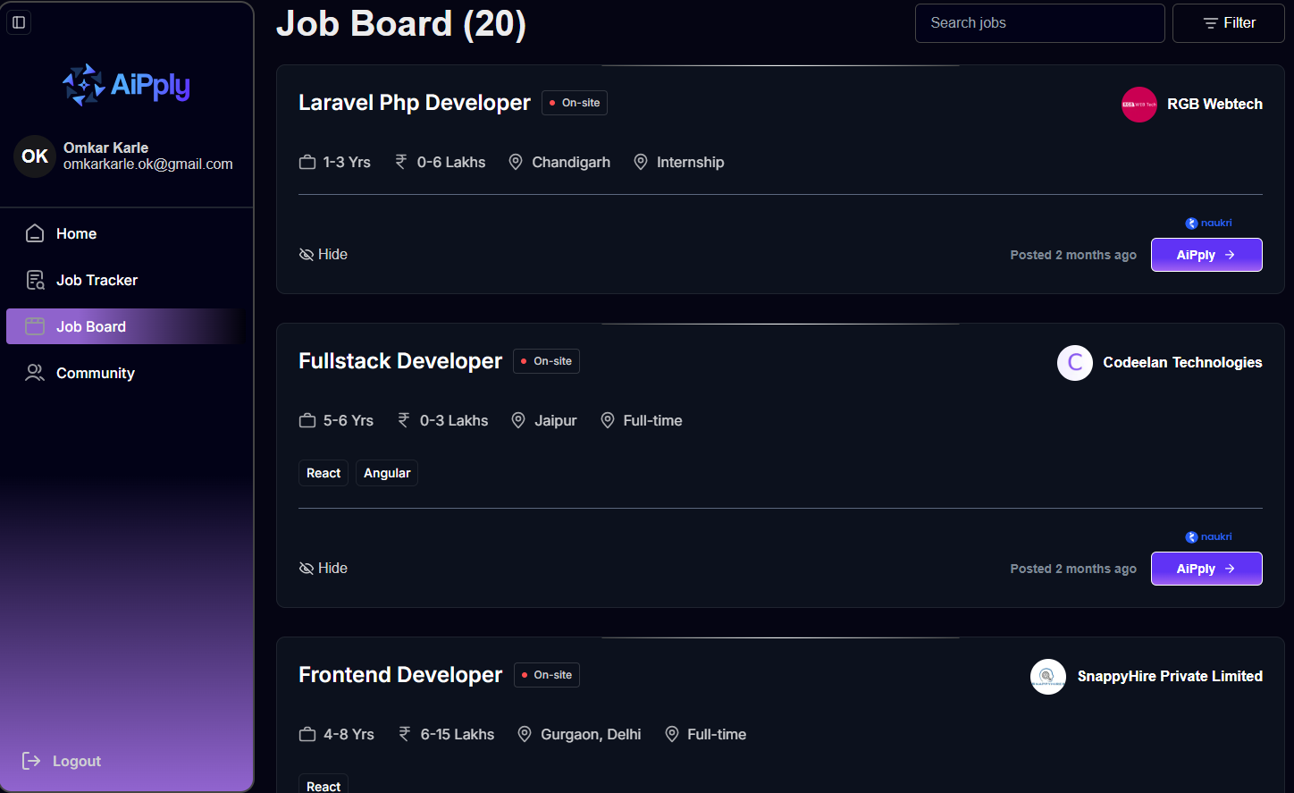Click the Job Tracker document-search icon
Image resolution: width=1294 pixels, height=793 pixels.
point(35,280)
